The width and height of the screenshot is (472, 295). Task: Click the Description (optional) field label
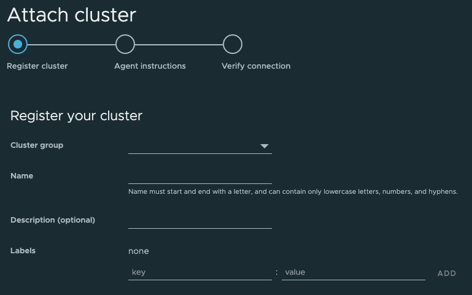pos(53,220)
